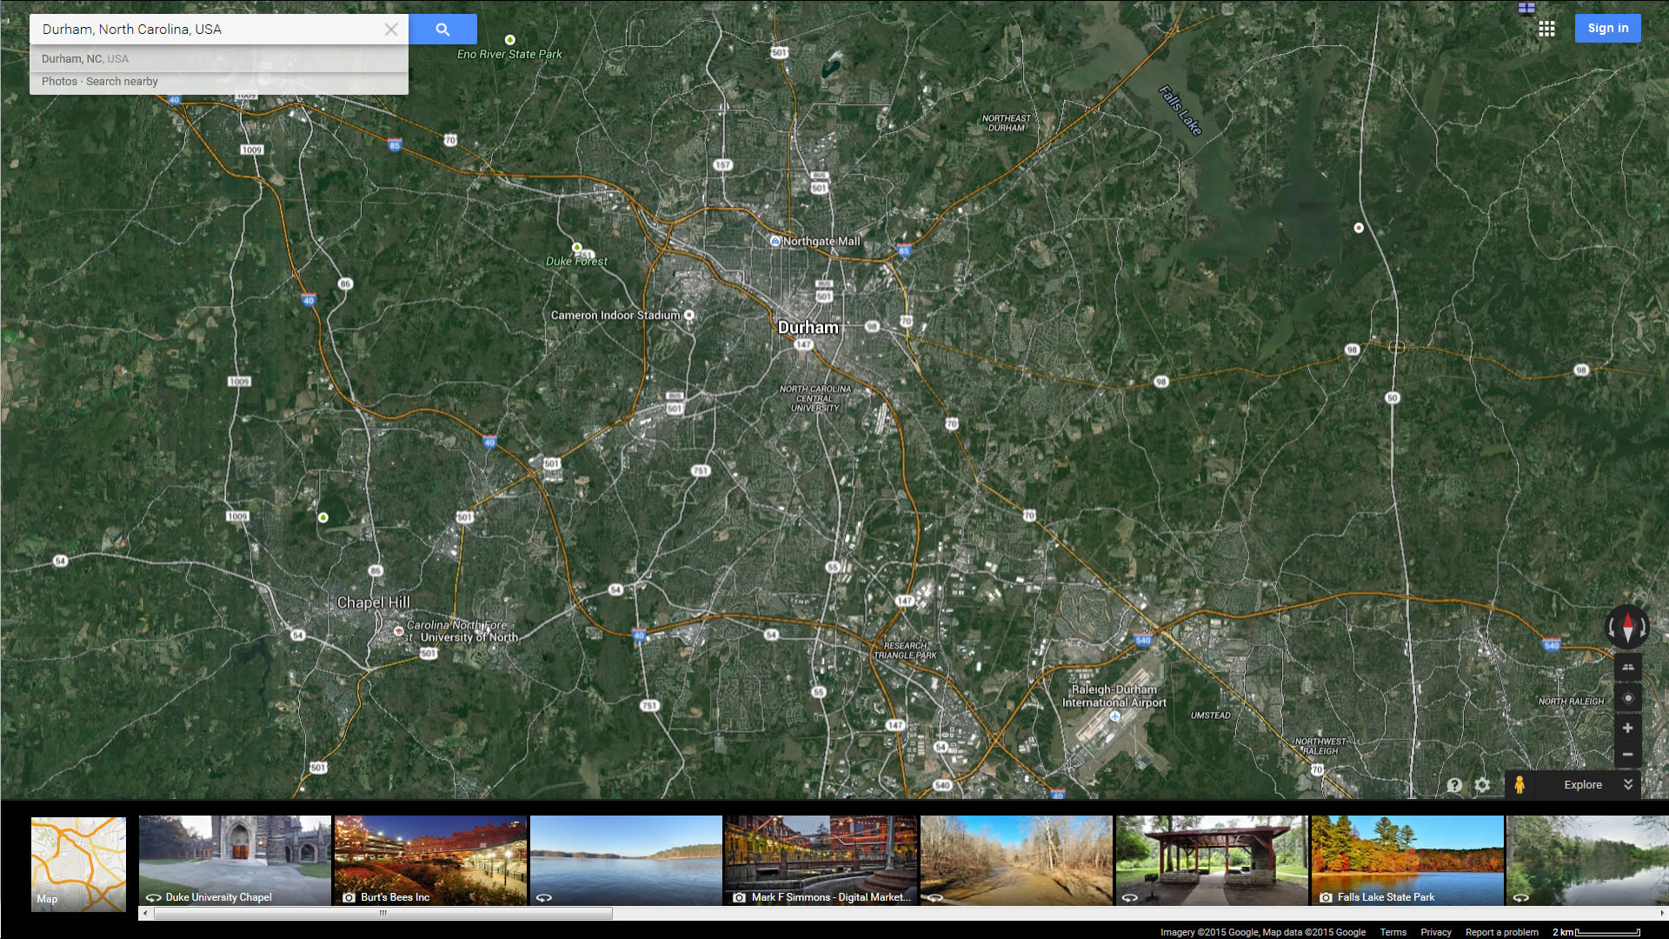Show my location on the map
The height and width of the screenshot is (939, 1669).
1627,698
